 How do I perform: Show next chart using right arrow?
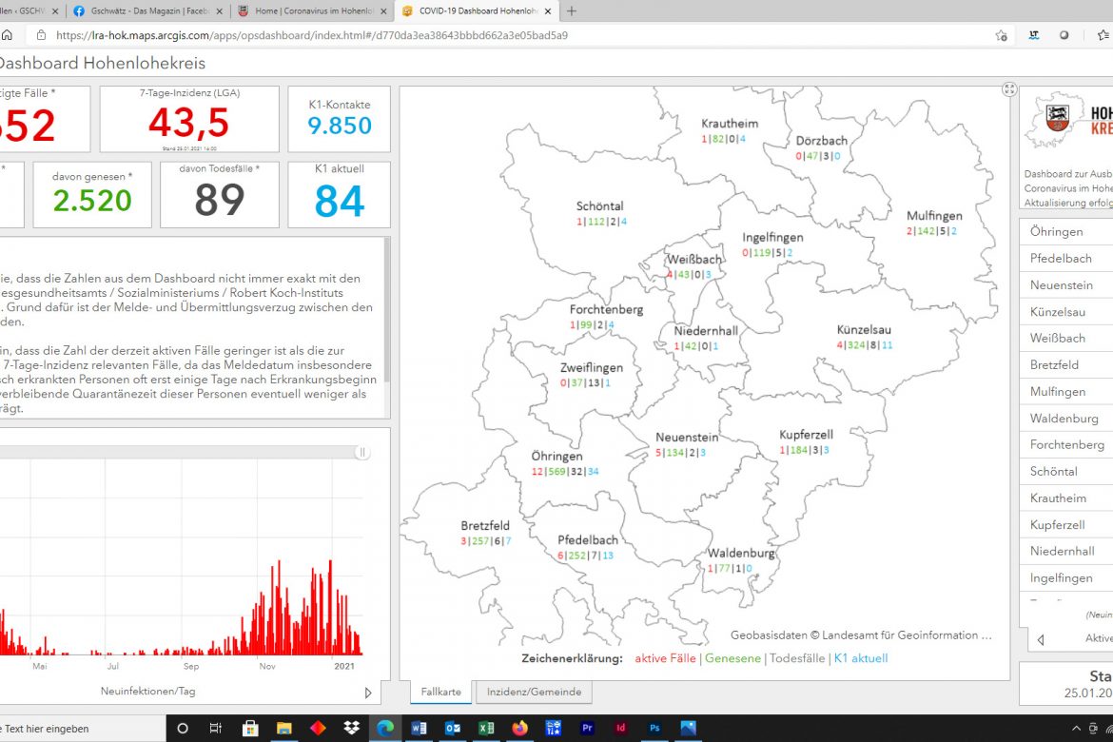click(x=368, y=693)
